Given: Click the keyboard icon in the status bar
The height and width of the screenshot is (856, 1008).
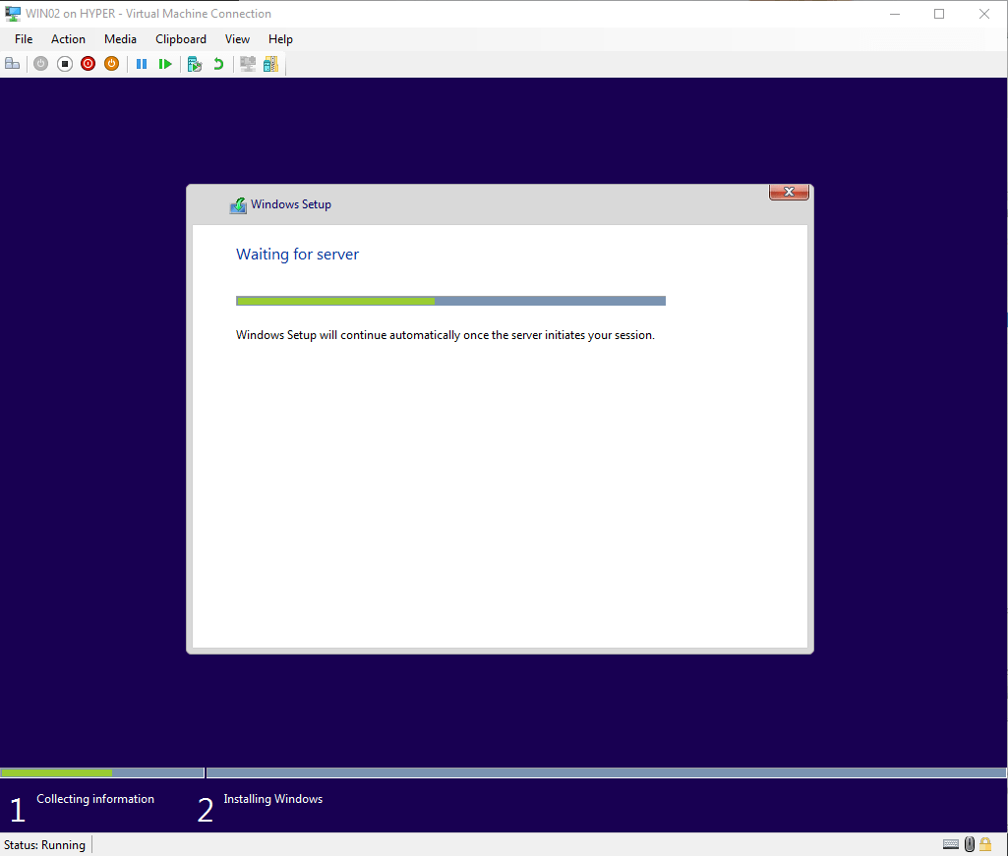Looking at the screenshot, I should tap(950, 844).
